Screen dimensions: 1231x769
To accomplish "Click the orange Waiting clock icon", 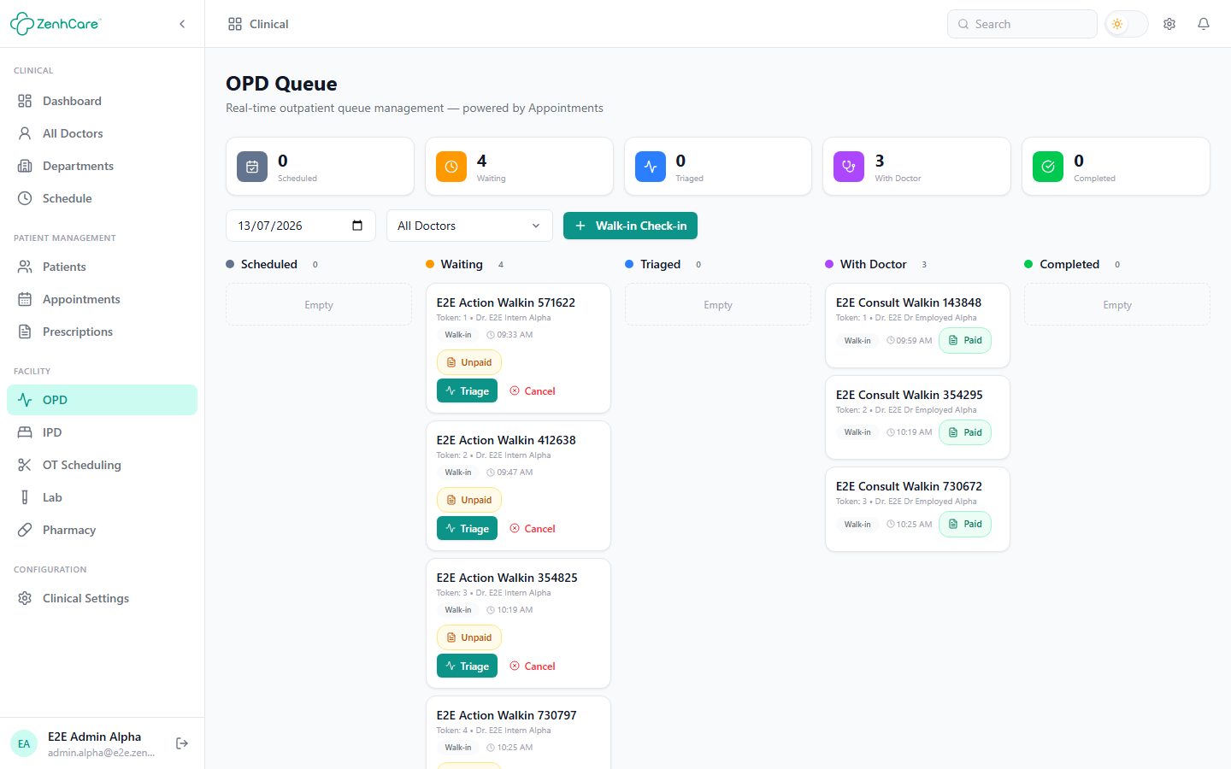I will (x=451, y=167).
